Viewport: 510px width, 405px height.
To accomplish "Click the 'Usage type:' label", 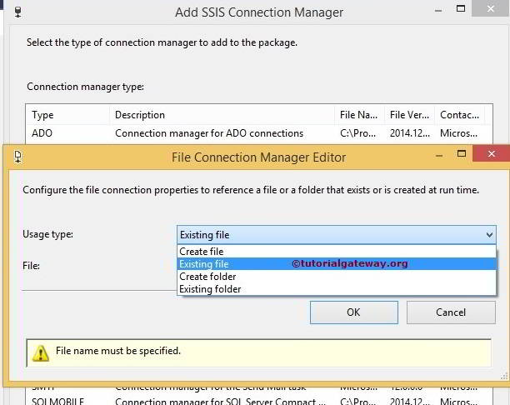I will pyautogui.click(x=48, y=234).
